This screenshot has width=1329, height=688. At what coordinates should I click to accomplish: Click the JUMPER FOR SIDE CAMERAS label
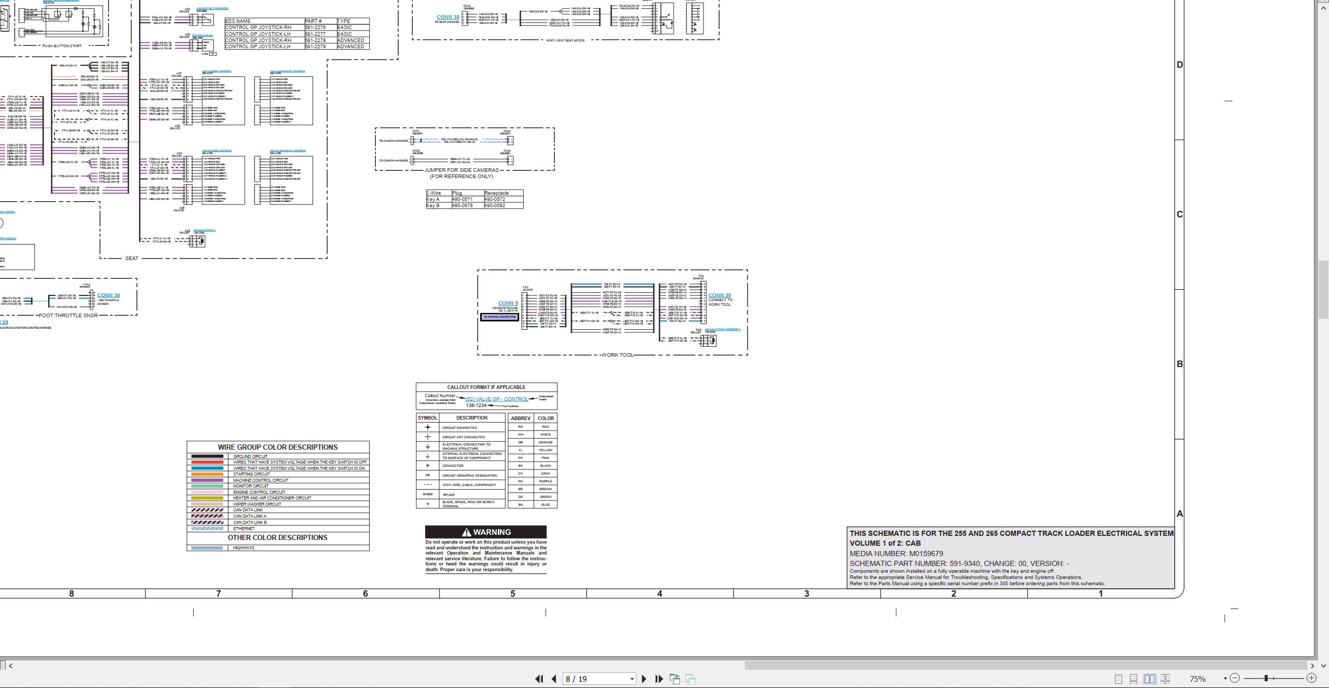[462, 170]
